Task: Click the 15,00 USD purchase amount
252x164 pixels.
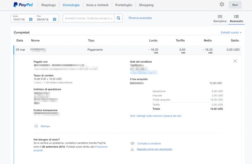Action: [x=216, y=83]
